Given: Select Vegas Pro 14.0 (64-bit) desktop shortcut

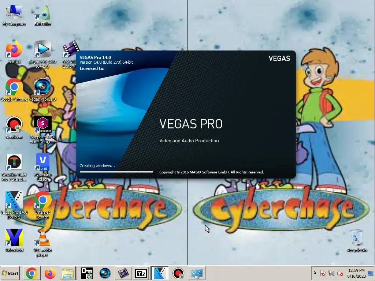Looking at the screenshot, I should point(14,205).
